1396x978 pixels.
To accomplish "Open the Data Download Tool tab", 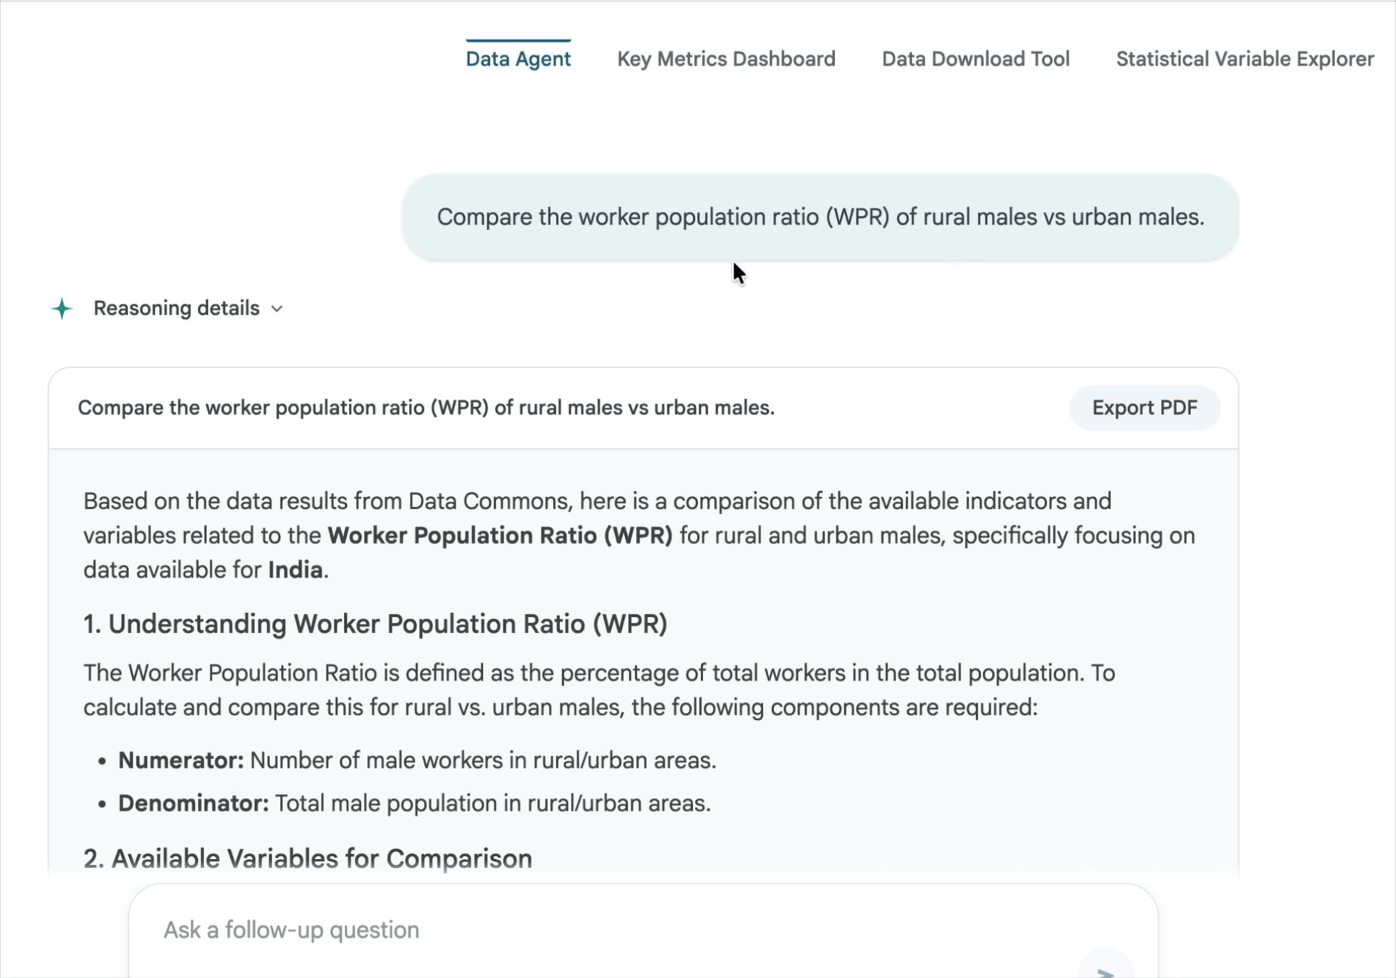I will tap(975, 59).
